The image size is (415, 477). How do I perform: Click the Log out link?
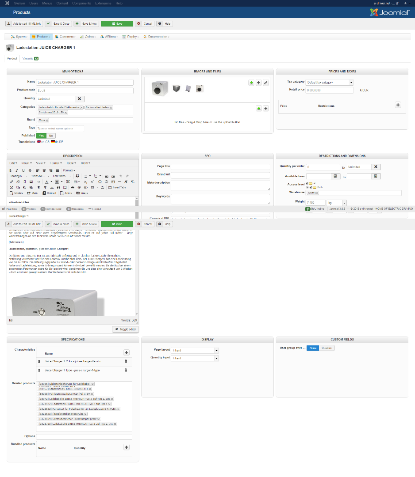coord(95,209)
